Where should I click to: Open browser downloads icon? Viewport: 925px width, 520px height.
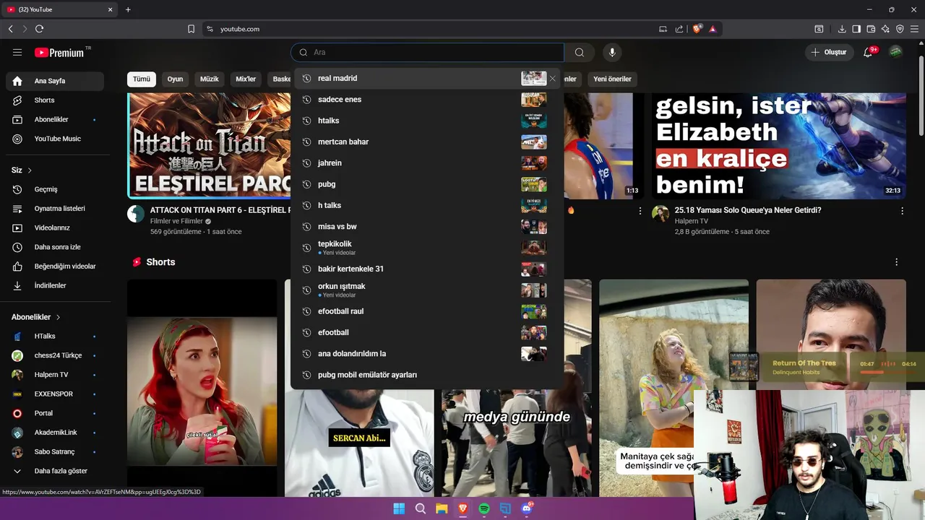point(842,29)
